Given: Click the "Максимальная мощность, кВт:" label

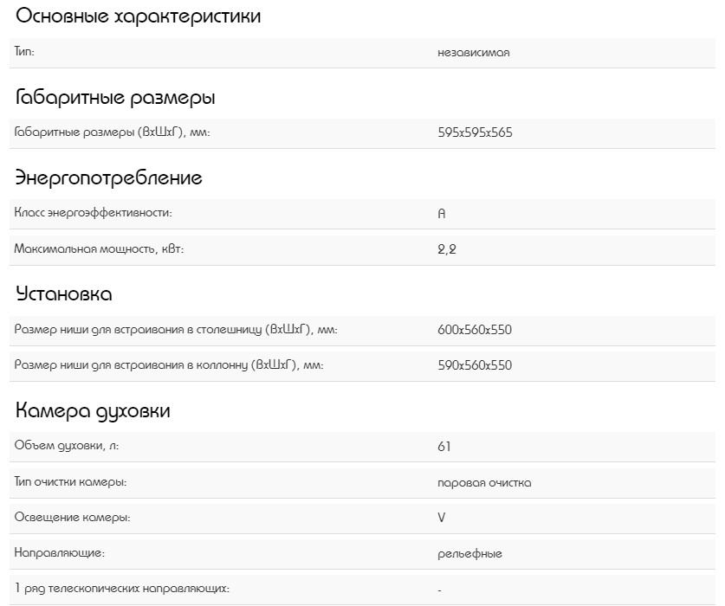Looking at the screenshot, I should [x=99, y=248].
